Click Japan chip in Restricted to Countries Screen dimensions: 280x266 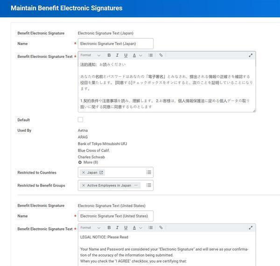(x=92, y=173)
